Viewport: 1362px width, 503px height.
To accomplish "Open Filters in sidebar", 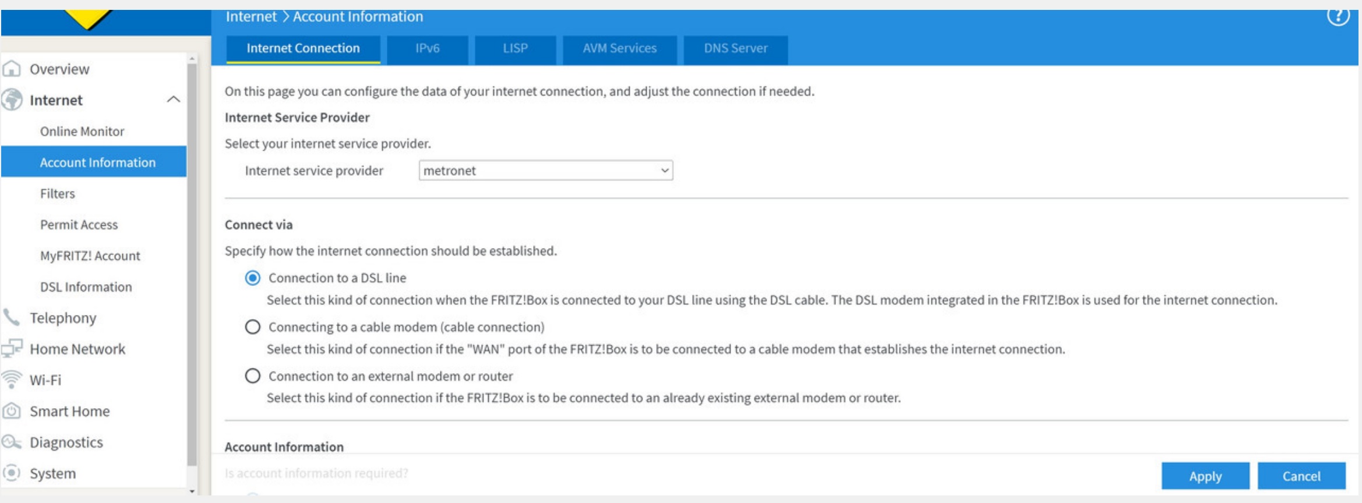I will [58, 193].
